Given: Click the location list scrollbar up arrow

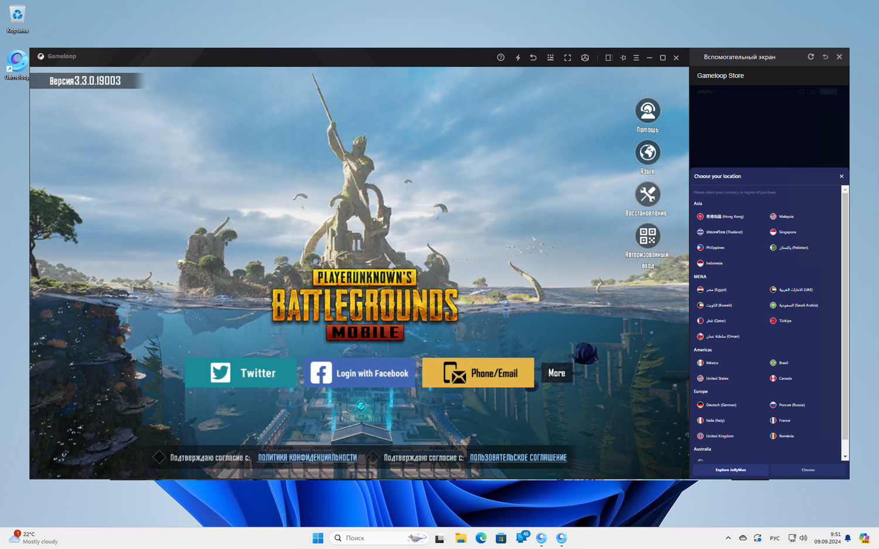Looking at the screenshot, I should [x=845, y=189].
